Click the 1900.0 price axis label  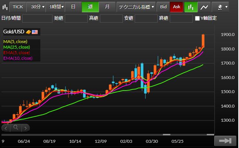(228, 34)
